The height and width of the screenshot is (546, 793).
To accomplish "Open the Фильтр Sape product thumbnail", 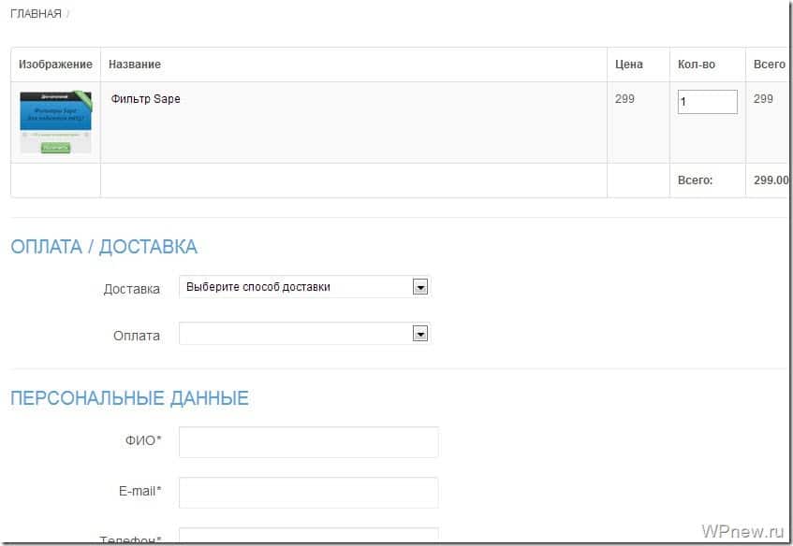I will (x=55, y=122).
